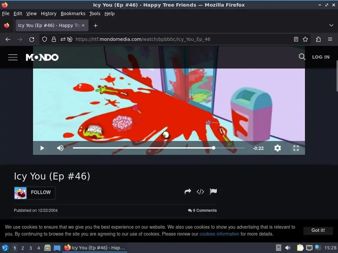Reload the current page

[32, 40]
